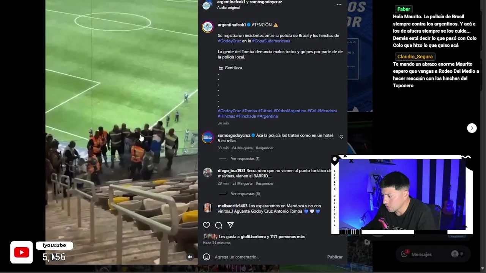Viewport: 486px width, 273px height.
Task: Click Responder under diego_bus1921 comment
Action: (x=265, y=183)
